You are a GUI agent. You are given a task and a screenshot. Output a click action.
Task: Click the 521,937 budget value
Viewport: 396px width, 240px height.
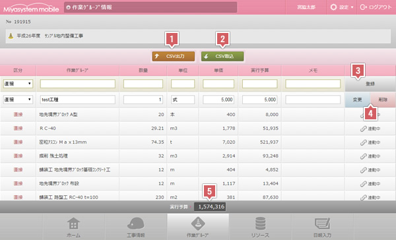point(269,142)
